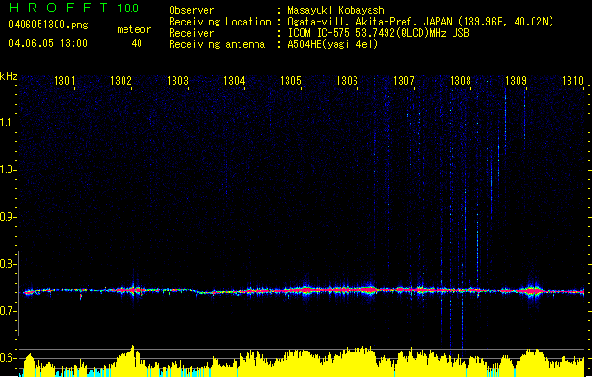593x377 pixels.
Task: Click the Receiving Location label
Action: pos(220,22)
